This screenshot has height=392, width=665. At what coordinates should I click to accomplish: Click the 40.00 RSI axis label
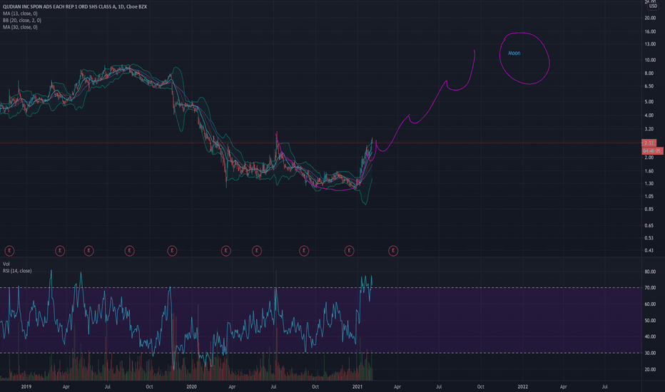pyautogui.click(x=650, y=337)
